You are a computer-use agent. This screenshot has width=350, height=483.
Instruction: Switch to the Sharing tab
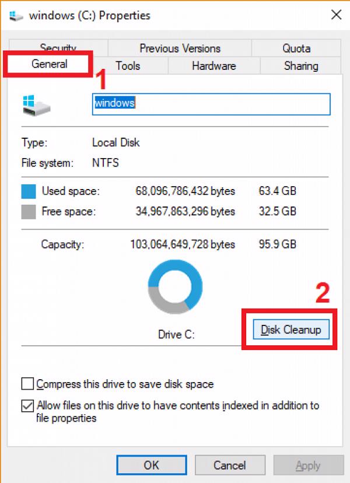[301, 66]
